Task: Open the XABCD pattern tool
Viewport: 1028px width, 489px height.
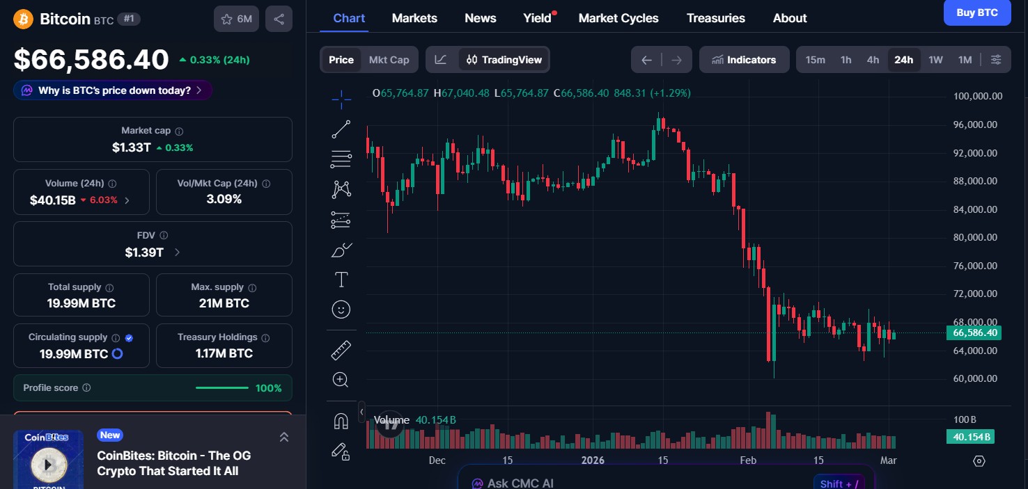Action: pos(341,189)
